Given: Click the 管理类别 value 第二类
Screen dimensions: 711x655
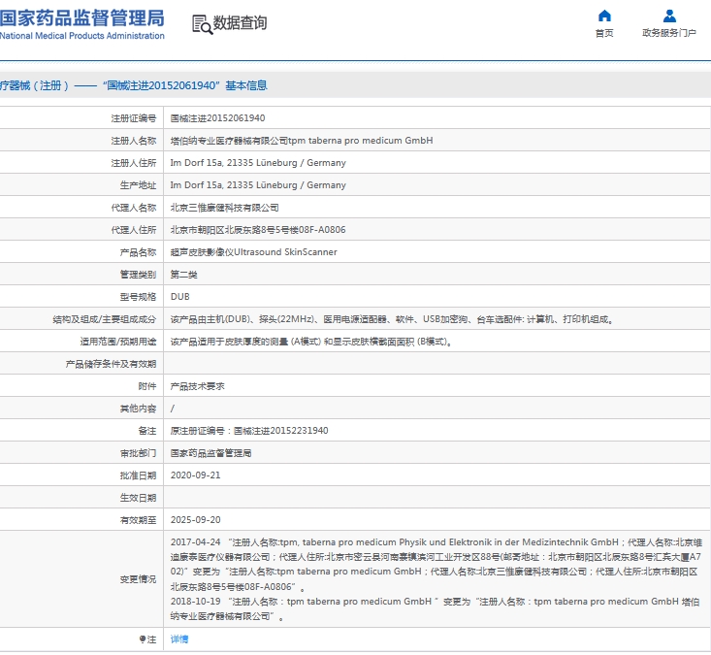Looking at the screenshot, I should tap(183, 275).
